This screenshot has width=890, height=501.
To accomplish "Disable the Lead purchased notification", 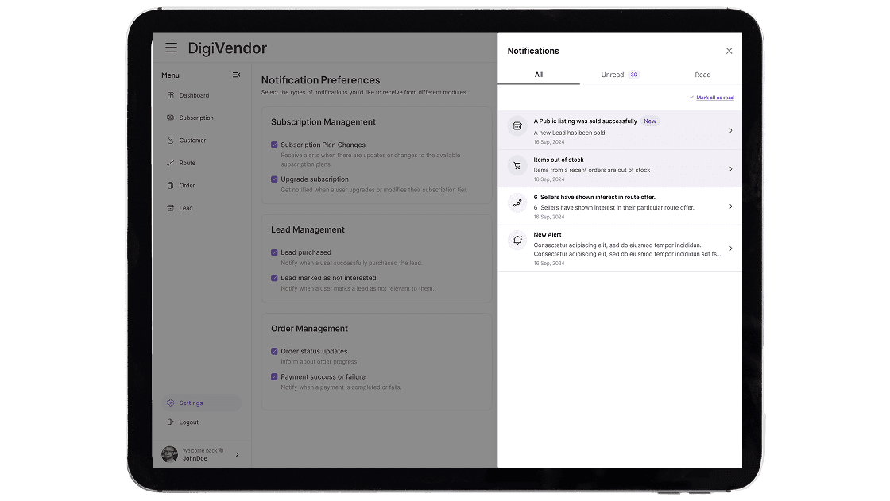I will [275, 252].
